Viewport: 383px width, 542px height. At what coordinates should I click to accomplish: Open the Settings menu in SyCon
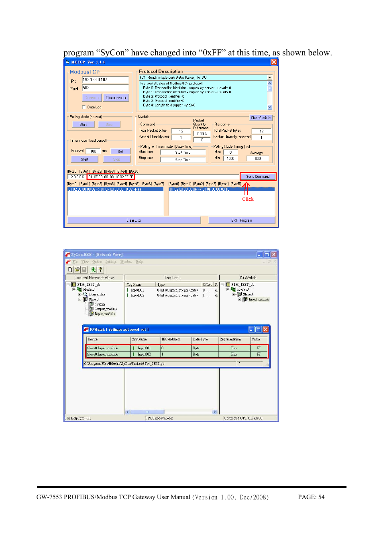111,262
